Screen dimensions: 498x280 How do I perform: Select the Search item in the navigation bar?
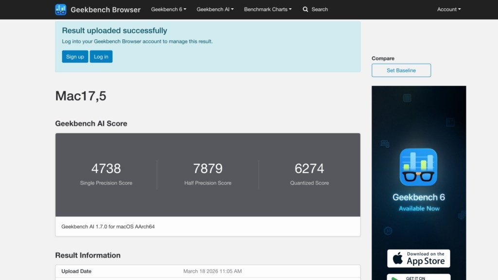coord(315,9)
